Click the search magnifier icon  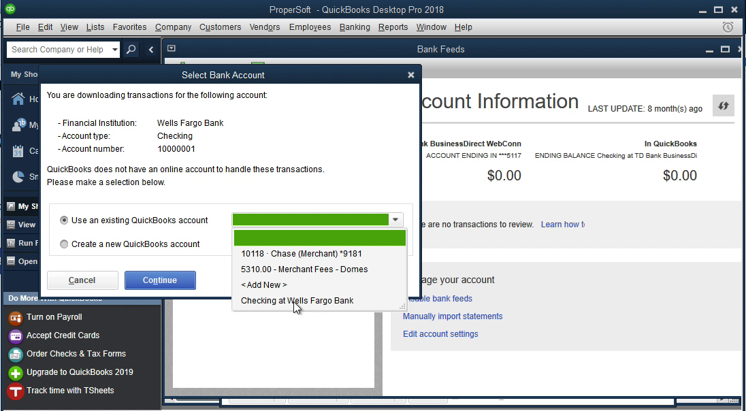(131, 49)
